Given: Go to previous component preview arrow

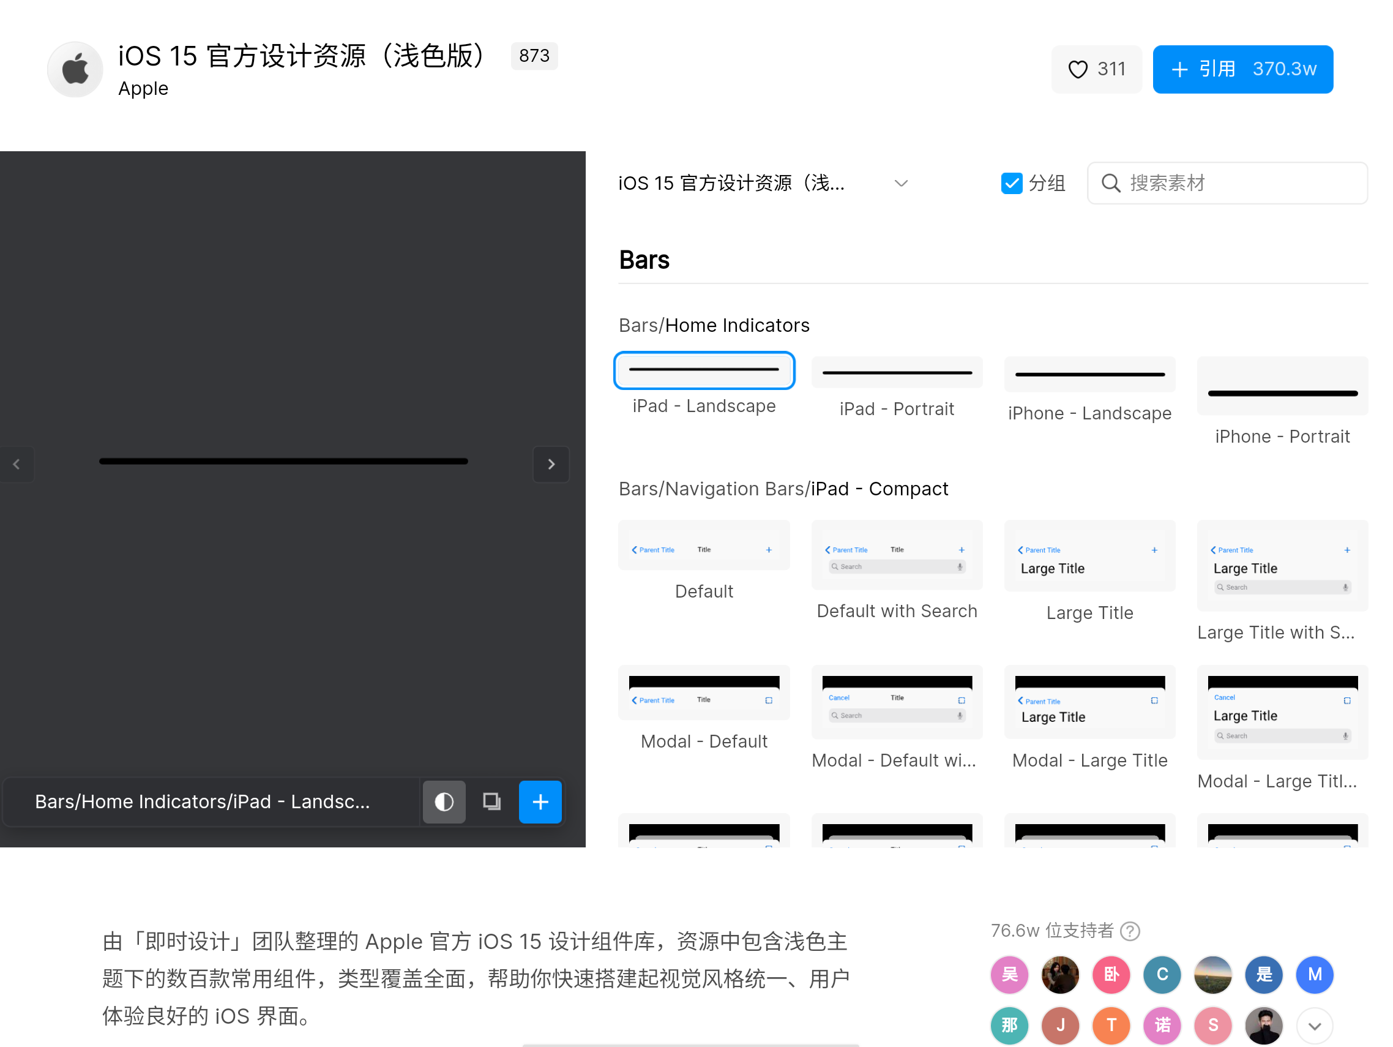Looking at the screenshot, I should (x=17, y=464).
